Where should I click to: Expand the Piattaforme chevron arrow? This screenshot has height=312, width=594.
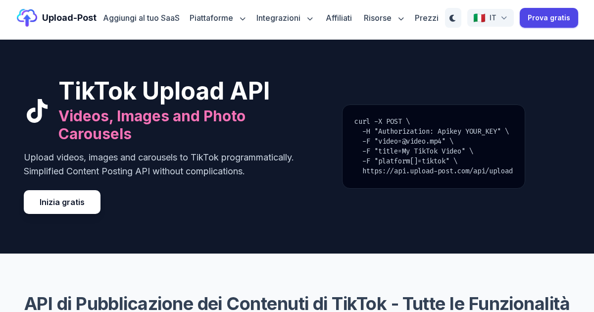(x=243, y=18)
